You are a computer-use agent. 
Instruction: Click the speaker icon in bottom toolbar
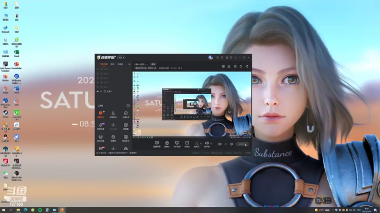pos(207,144)
